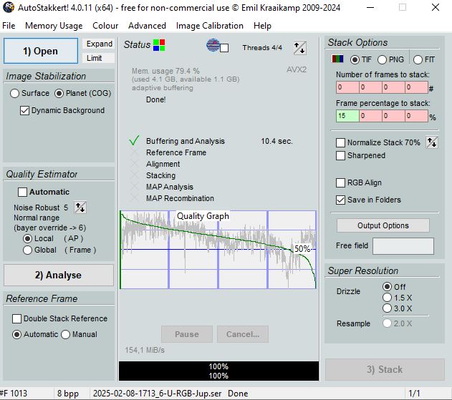Click Buffering and Analysis status row
This screenshot has width=452, height=400.
click(211, 141)
